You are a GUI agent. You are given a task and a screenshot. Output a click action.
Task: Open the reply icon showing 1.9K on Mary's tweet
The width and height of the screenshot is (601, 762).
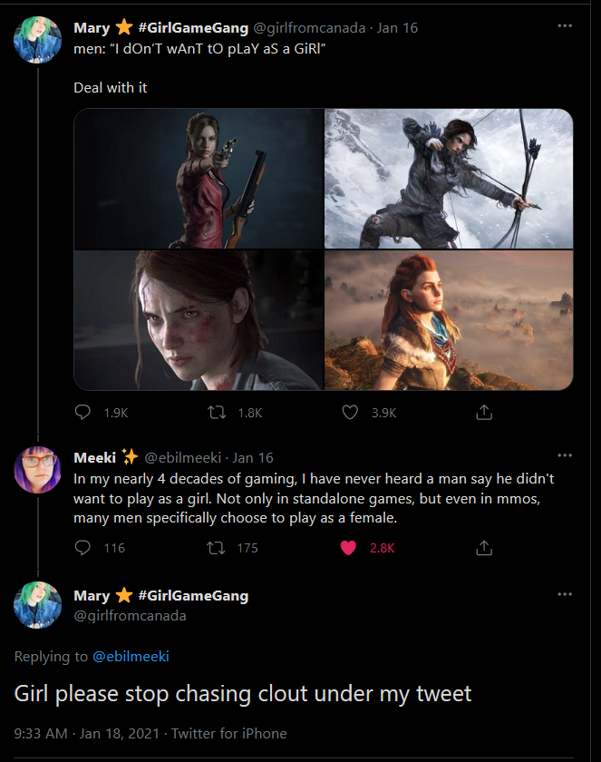point(82,412)
